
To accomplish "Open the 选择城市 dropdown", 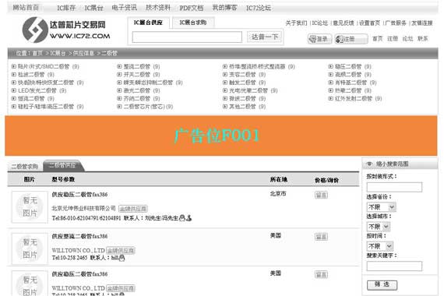I will click(379, 227).
